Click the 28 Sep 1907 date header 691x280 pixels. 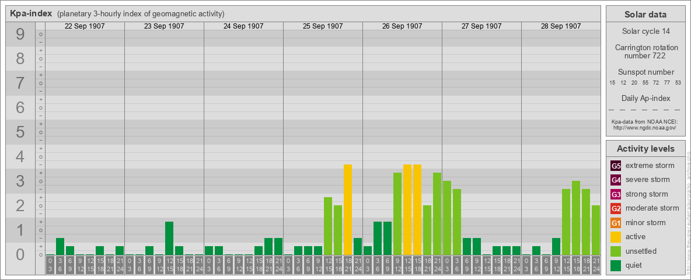tap(560, 26)
